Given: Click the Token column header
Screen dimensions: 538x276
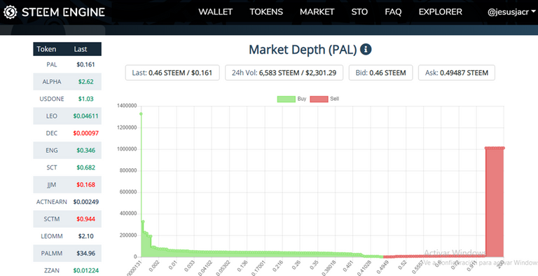Looking at the screenshot, I should point(46,49).
